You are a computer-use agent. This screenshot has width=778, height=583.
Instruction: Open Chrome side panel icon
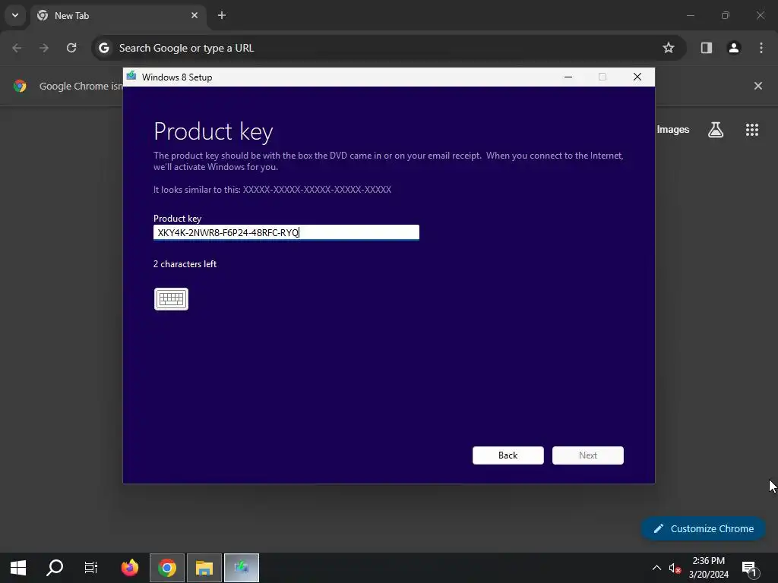[707, 48]
